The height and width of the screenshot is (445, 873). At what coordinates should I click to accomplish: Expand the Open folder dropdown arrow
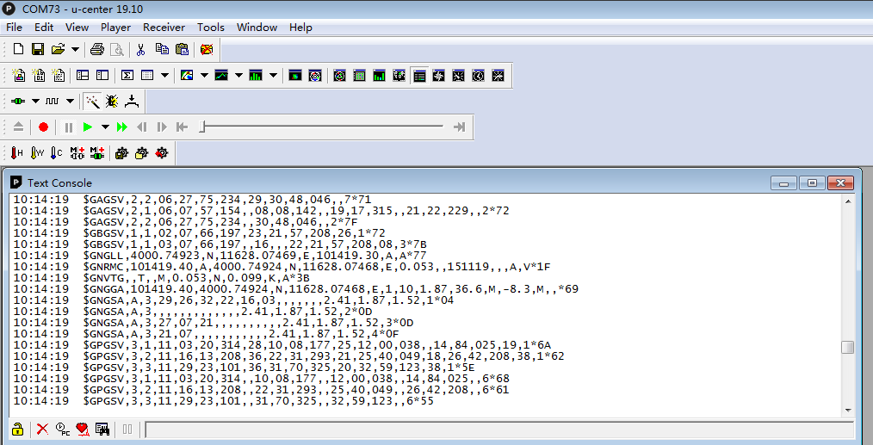pos(75,49)
